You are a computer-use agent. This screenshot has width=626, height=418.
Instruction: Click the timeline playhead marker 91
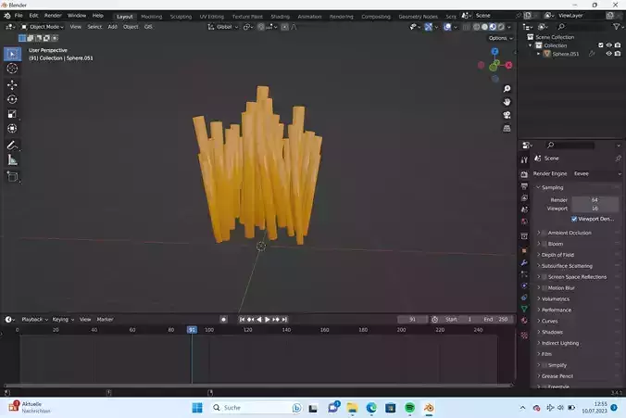tap(192, 330)
